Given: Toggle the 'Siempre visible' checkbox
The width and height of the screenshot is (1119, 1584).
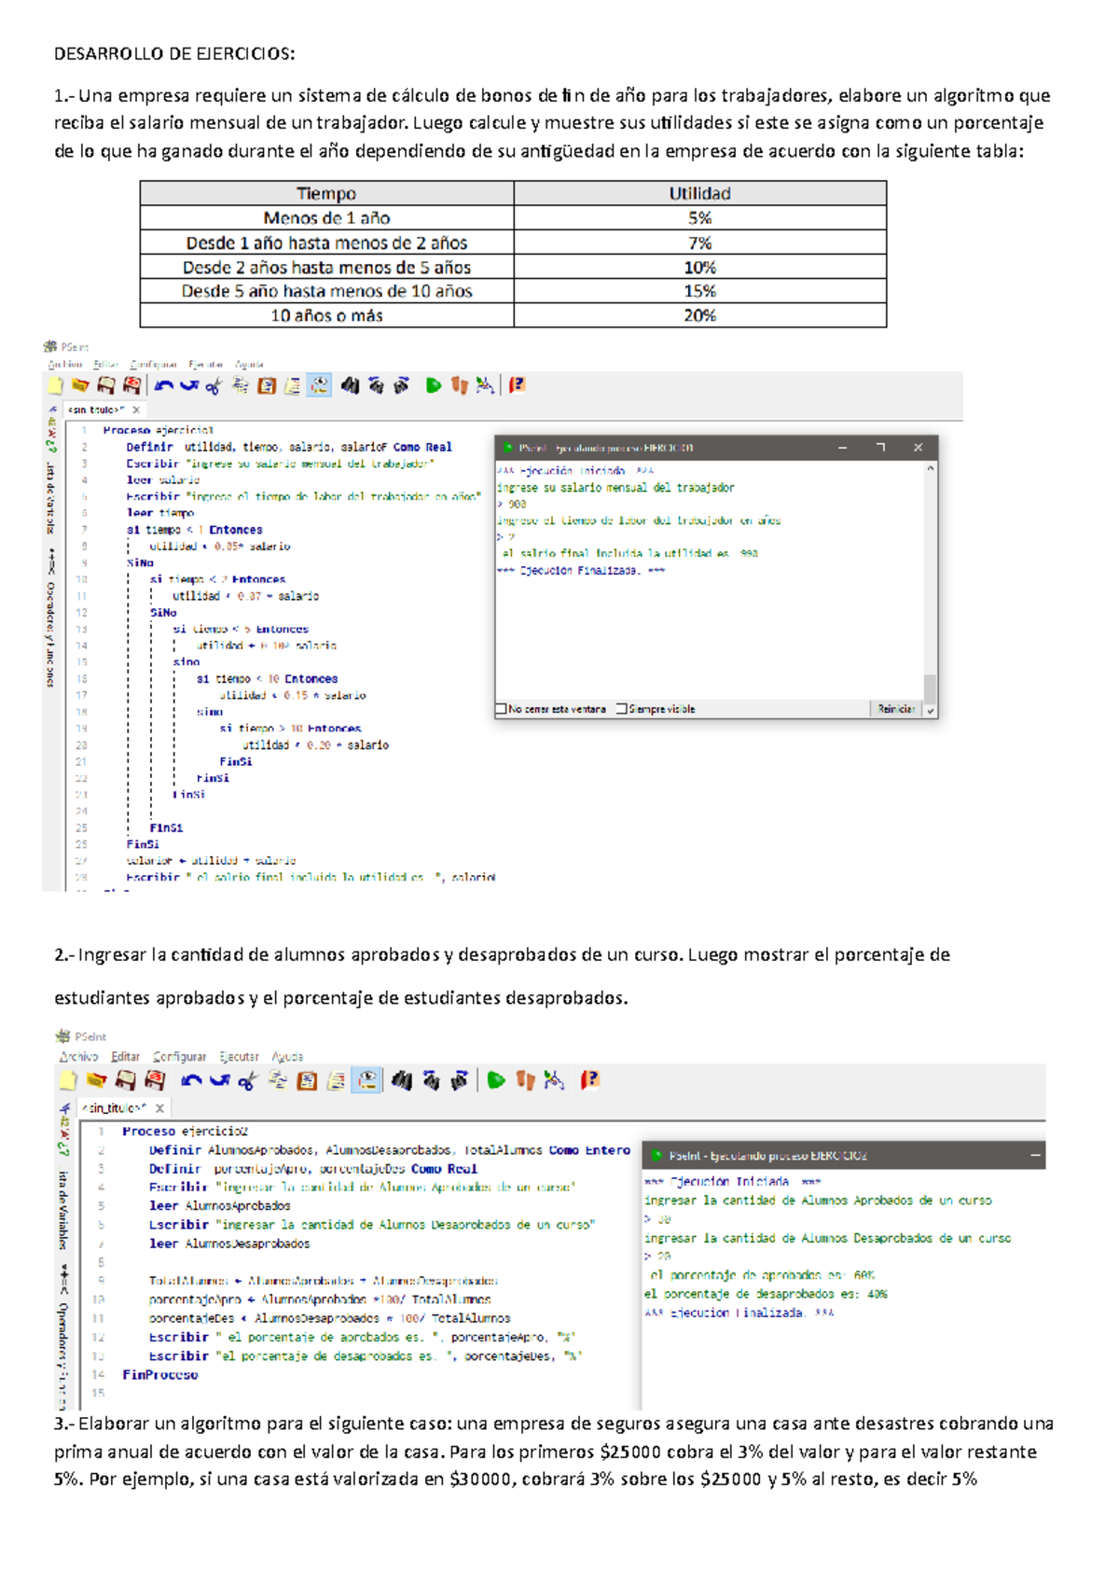Looking at the screenshot, I should [622, 709].
